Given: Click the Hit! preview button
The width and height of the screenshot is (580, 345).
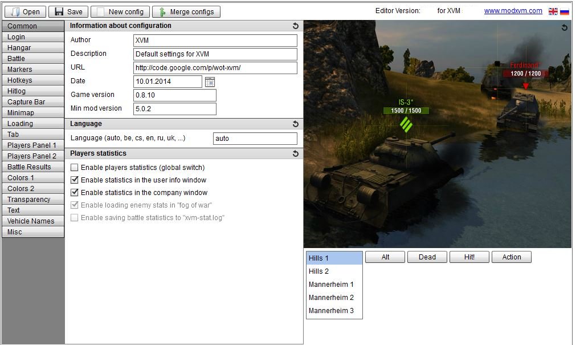Looking at the screenshot, I should 469,257.
